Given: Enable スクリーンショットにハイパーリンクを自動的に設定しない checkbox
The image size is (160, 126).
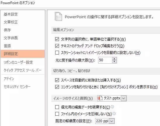Looking at the screenshot, I should click(57, 53).
